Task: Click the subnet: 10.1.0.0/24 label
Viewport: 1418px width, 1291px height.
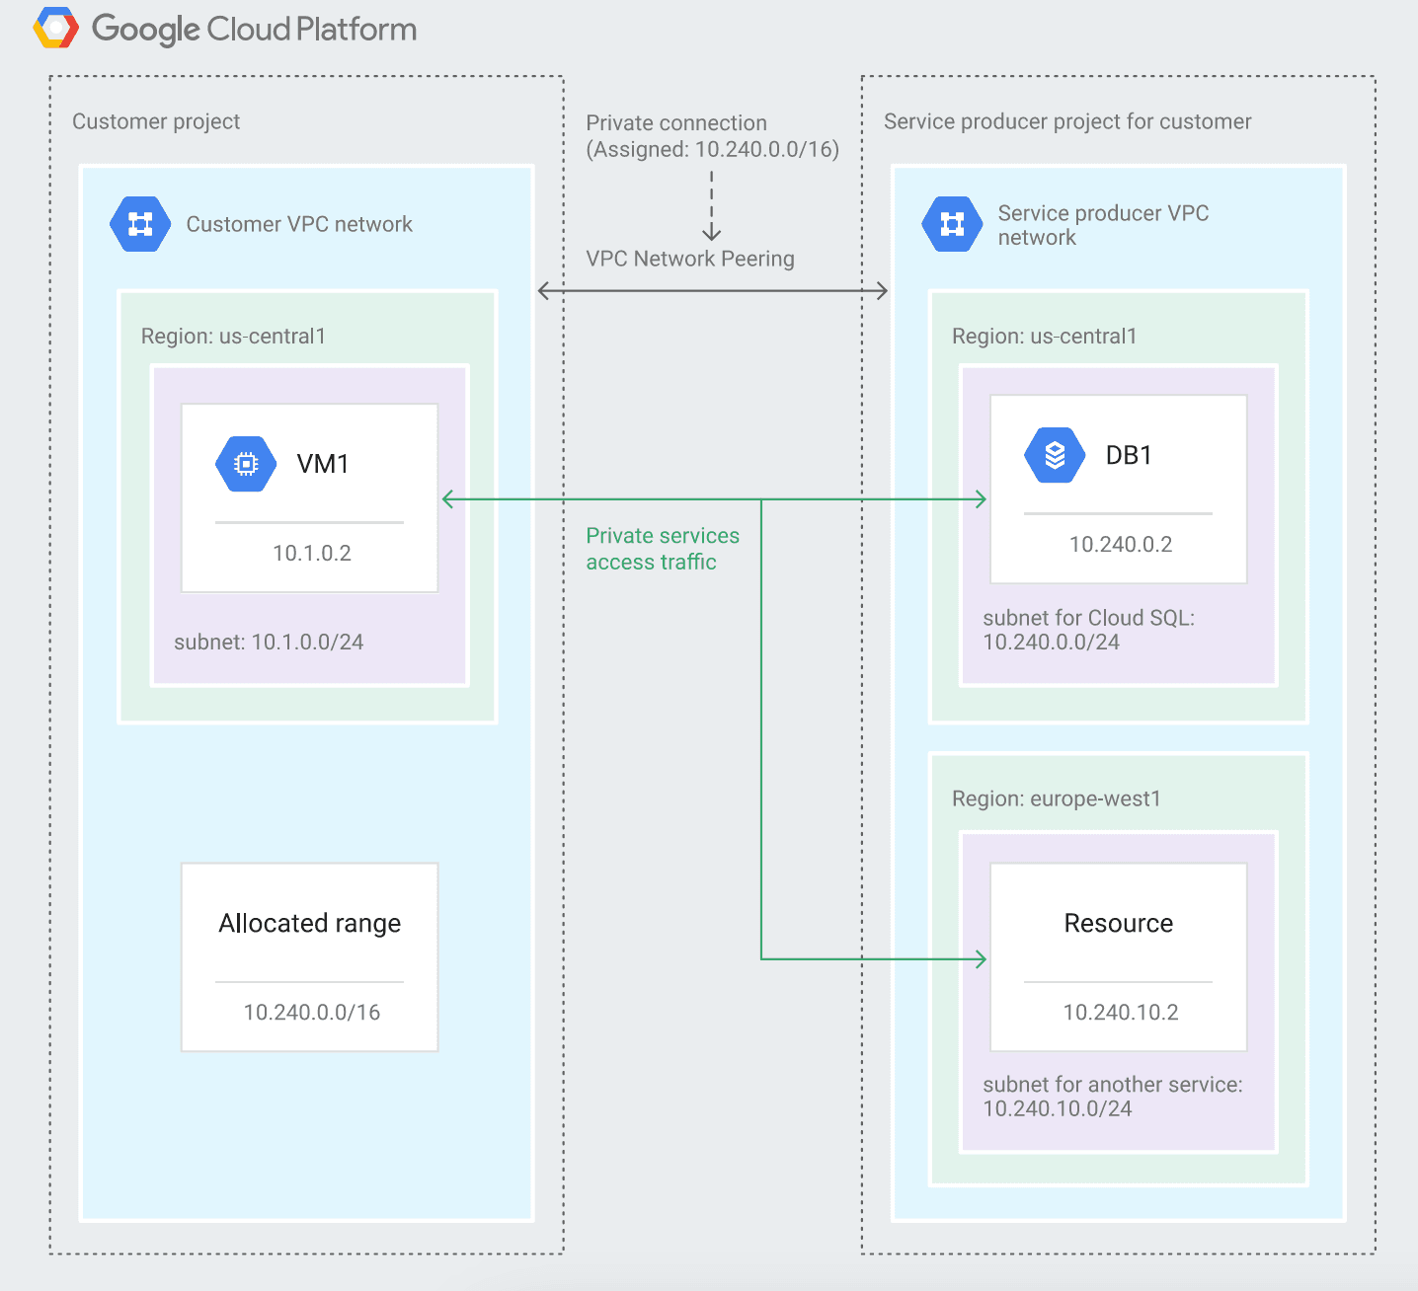Action: coord(269,642)
